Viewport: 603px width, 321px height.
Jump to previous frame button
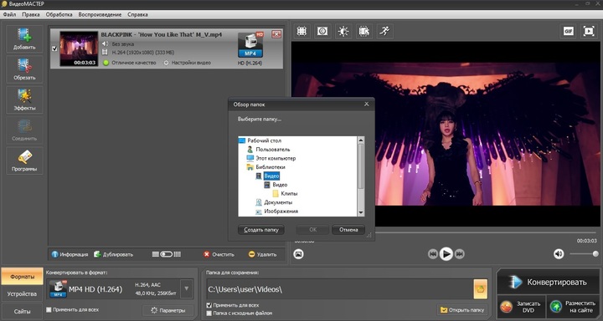433,254
